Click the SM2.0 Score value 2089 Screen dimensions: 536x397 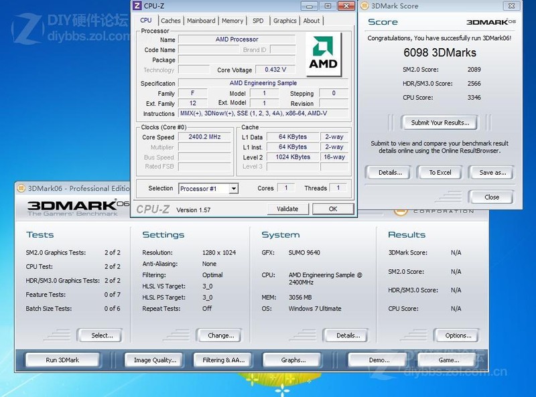[x=474, y=70]
